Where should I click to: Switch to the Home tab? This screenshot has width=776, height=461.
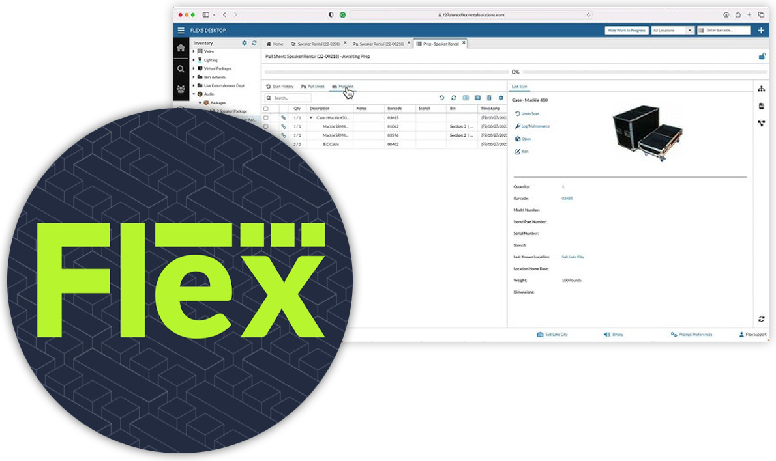pyautogui.click(x=275, y=44)
